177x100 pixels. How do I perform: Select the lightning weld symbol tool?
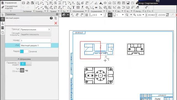click(x=82, y=7)
